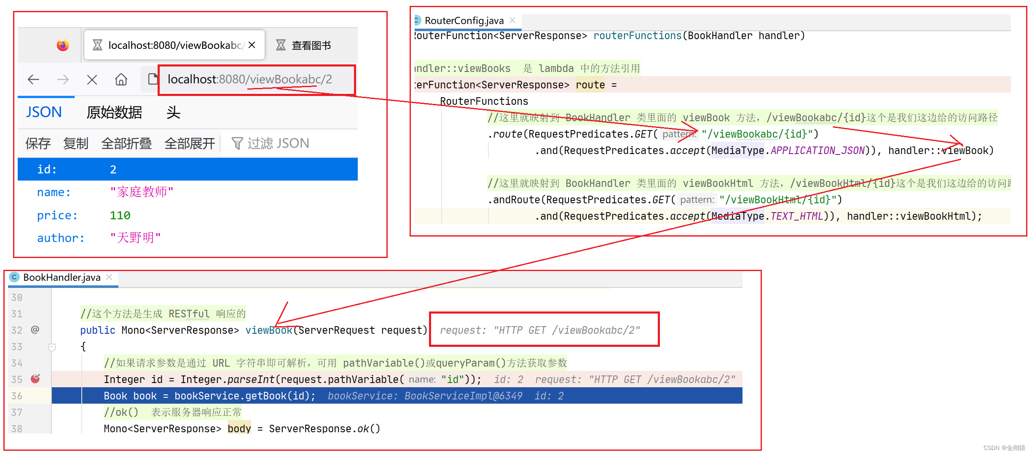This screenshot has height=455, width=1032.
Task: Click the 复制 copy button
Action: [x=76, y=144]
